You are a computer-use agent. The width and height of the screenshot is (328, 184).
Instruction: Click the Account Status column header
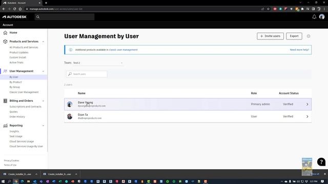(289, 93)
